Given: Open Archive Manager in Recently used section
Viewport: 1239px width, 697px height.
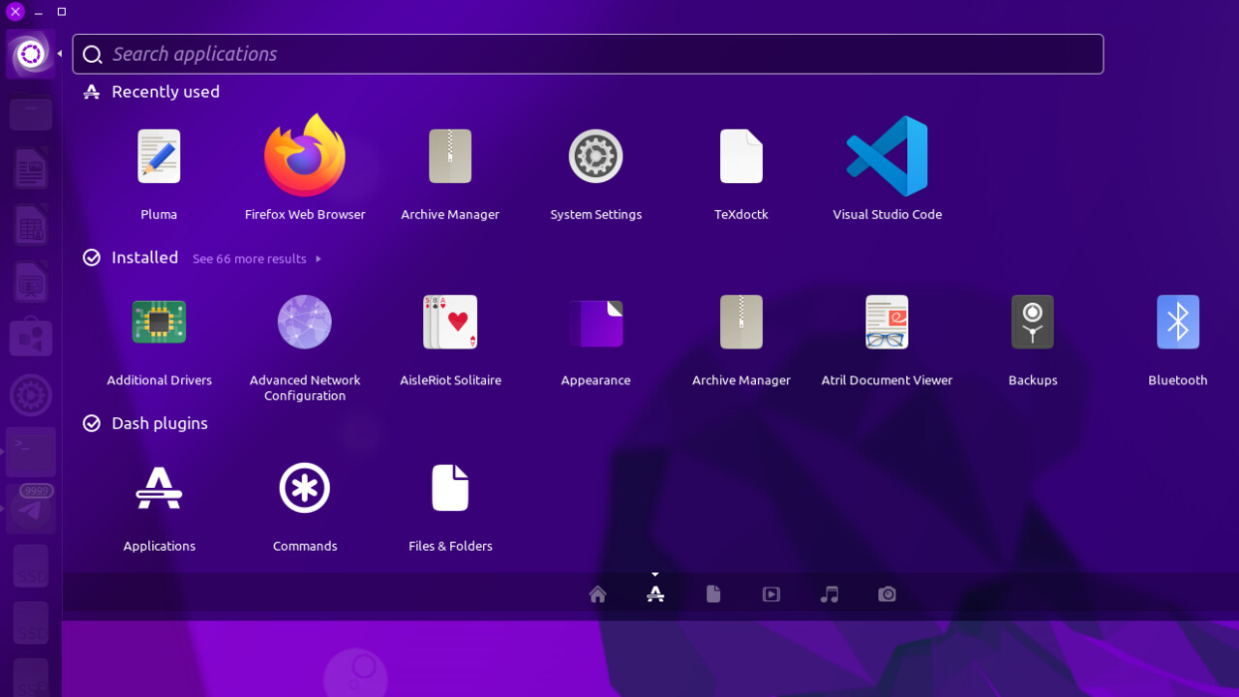Looking at the screenshot, I should coord(450,157).
